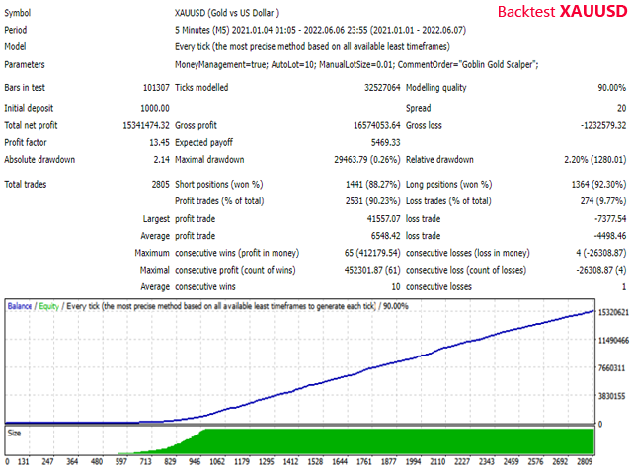Click the x-axis tick label 2809

click(585, 461)
